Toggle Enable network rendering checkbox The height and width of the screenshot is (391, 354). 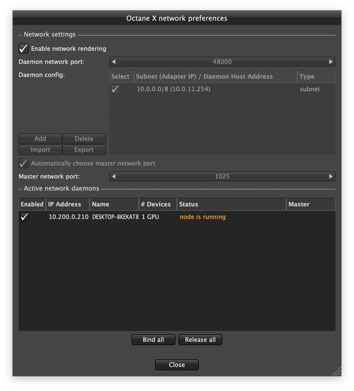click(23, 49)
